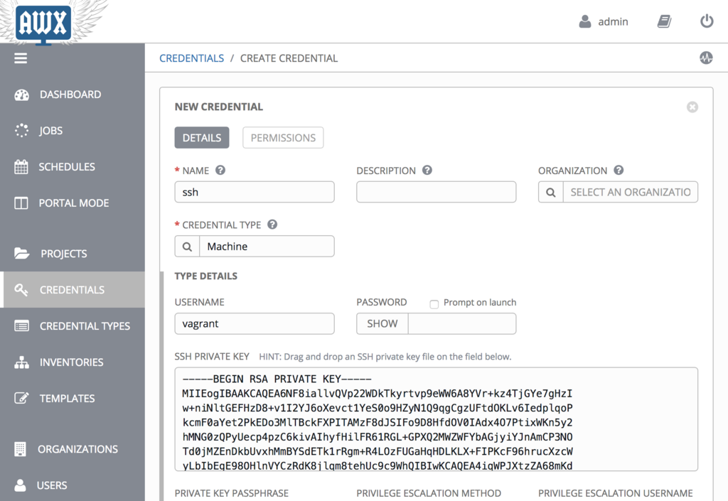Click the Name help icon
This screenshot has width=728, height=501.
[x=220, y=171]
